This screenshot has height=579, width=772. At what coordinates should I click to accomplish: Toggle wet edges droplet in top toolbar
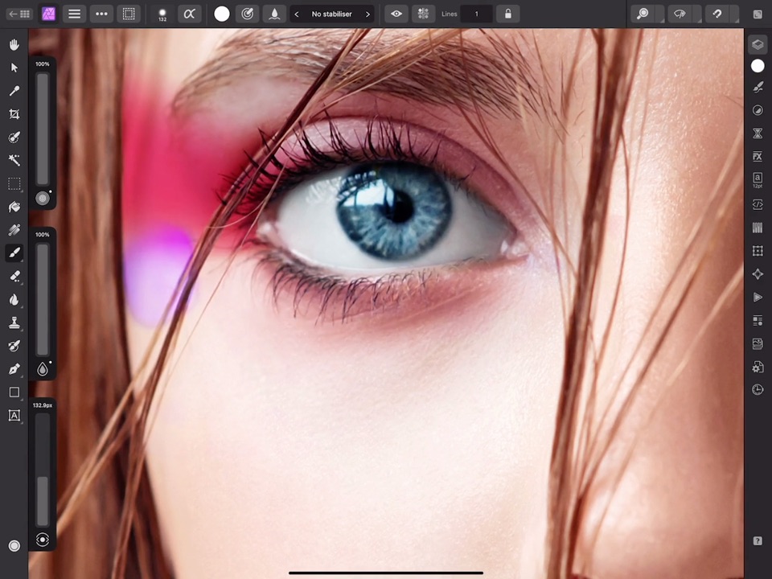274,14
